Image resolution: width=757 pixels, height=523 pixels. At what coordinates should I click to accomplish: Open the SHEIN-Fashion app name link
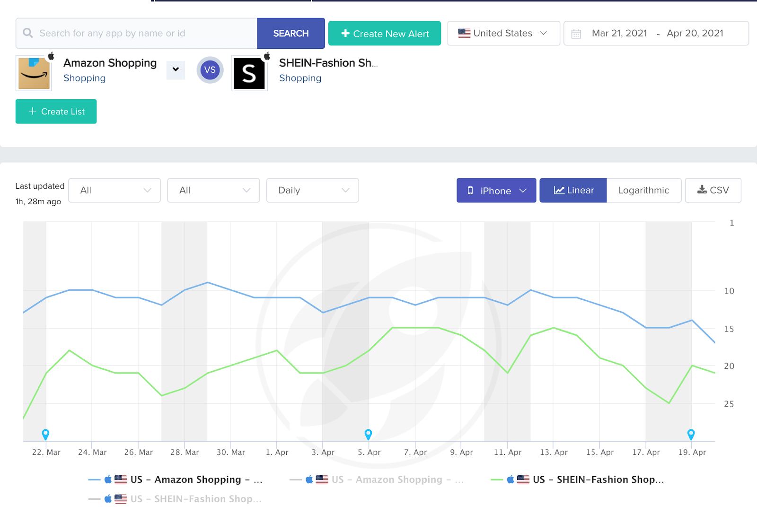click(328, 63)
